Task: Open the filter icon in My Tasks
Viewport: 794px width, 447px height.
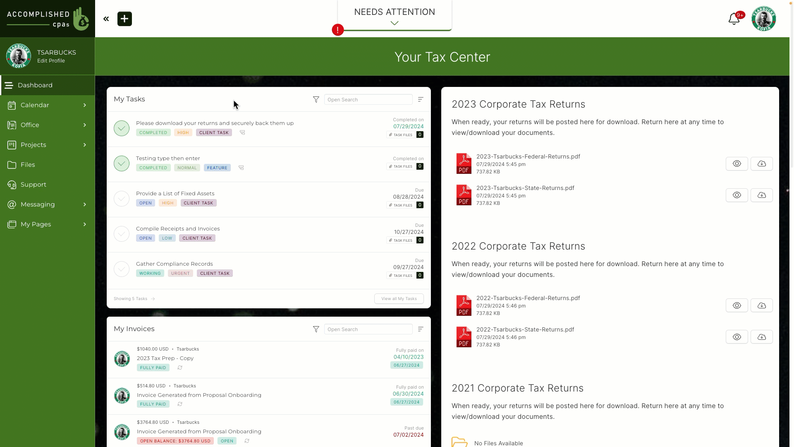Action: [316, 99]
